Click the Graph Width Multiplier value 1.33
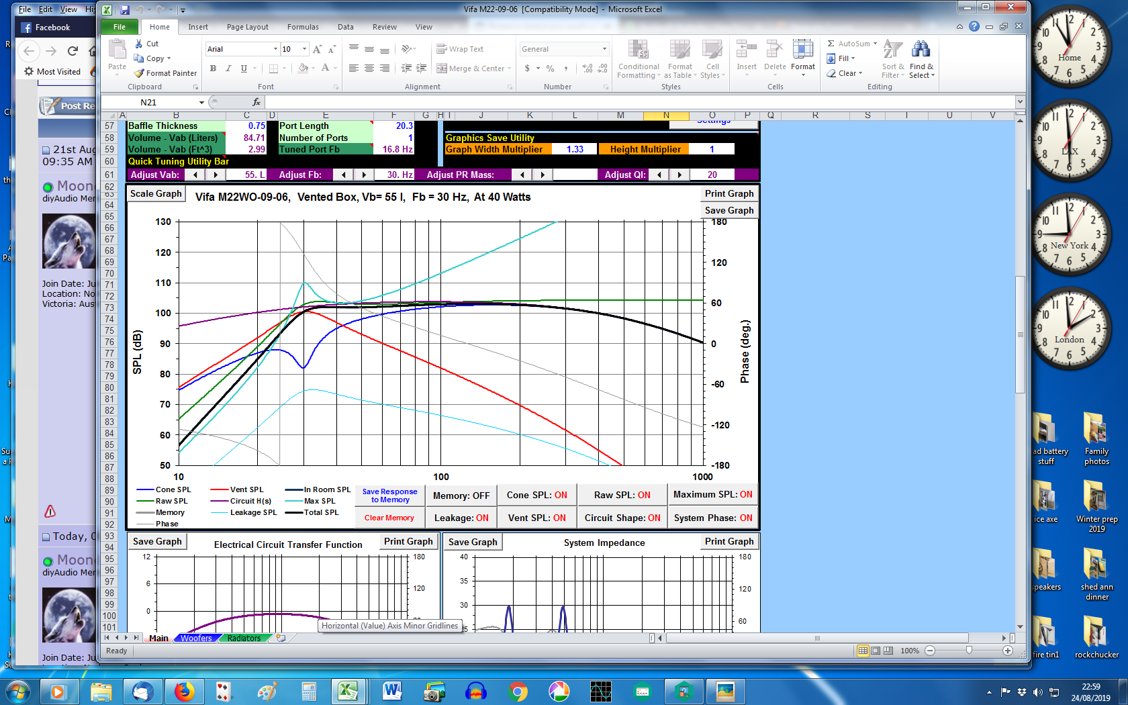Viewport: 1128px width, 705px height. point(575,149)
